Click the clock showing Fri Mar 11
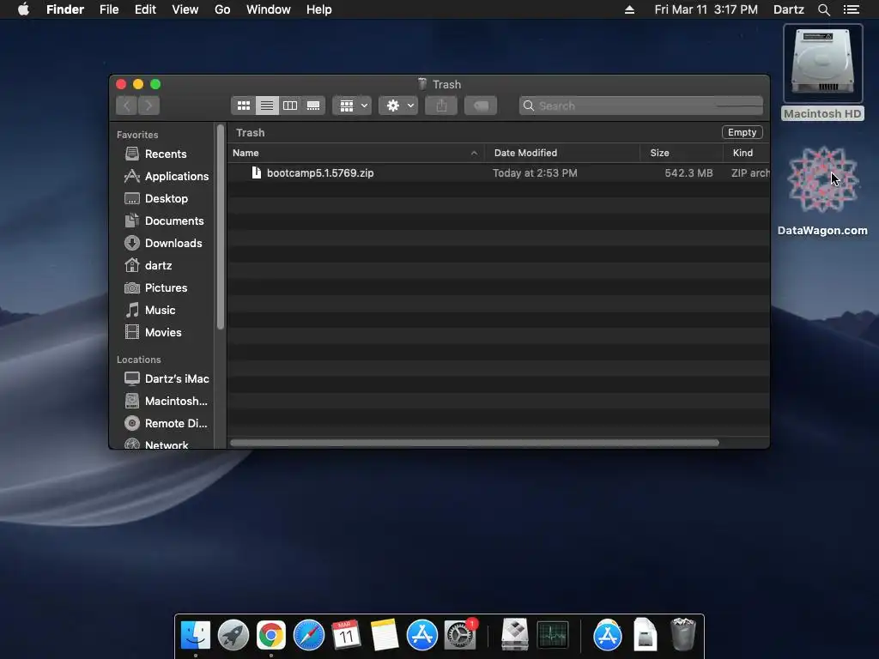 point(706,9)
